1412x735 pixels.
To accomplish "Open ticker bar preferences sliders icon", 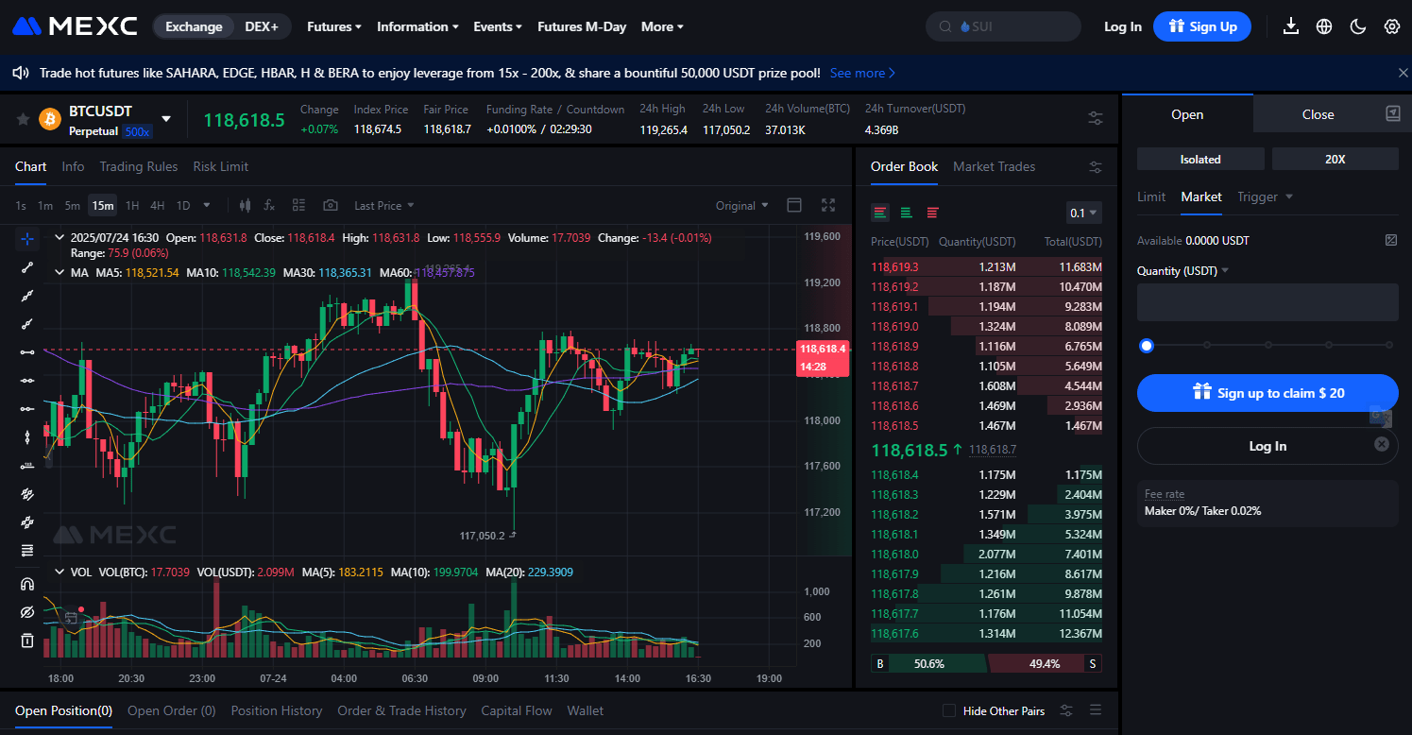I will (x=1096, y=118).
